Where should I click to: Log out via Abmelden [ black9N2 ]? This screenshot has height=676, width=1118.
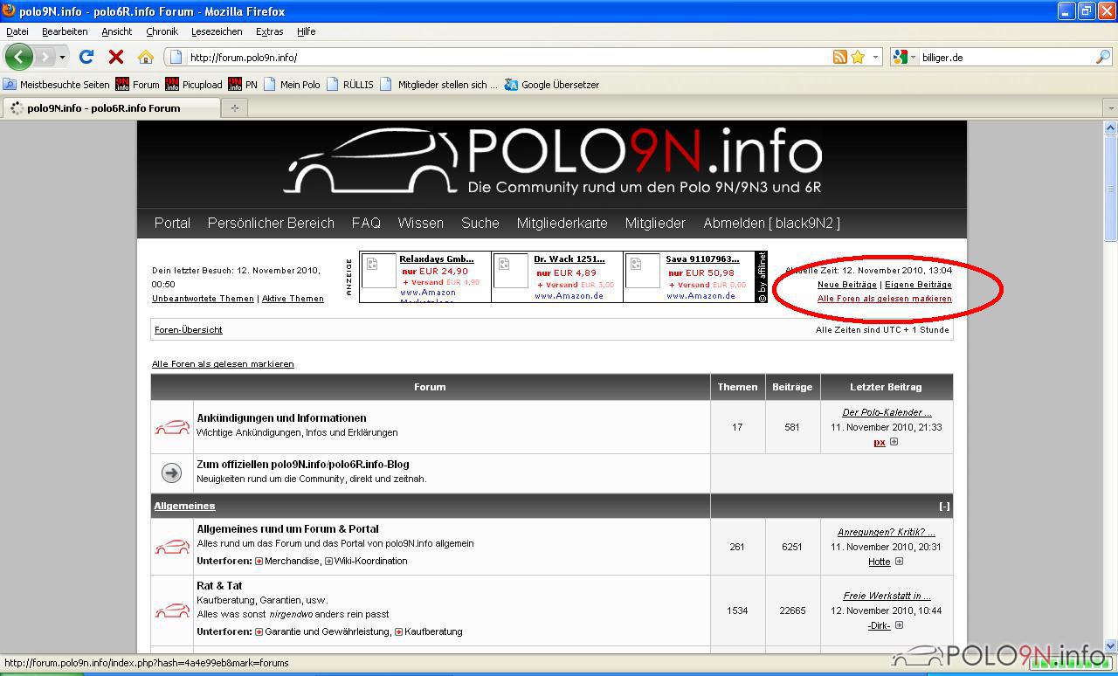pyautogui.click(x=771, y=223)
